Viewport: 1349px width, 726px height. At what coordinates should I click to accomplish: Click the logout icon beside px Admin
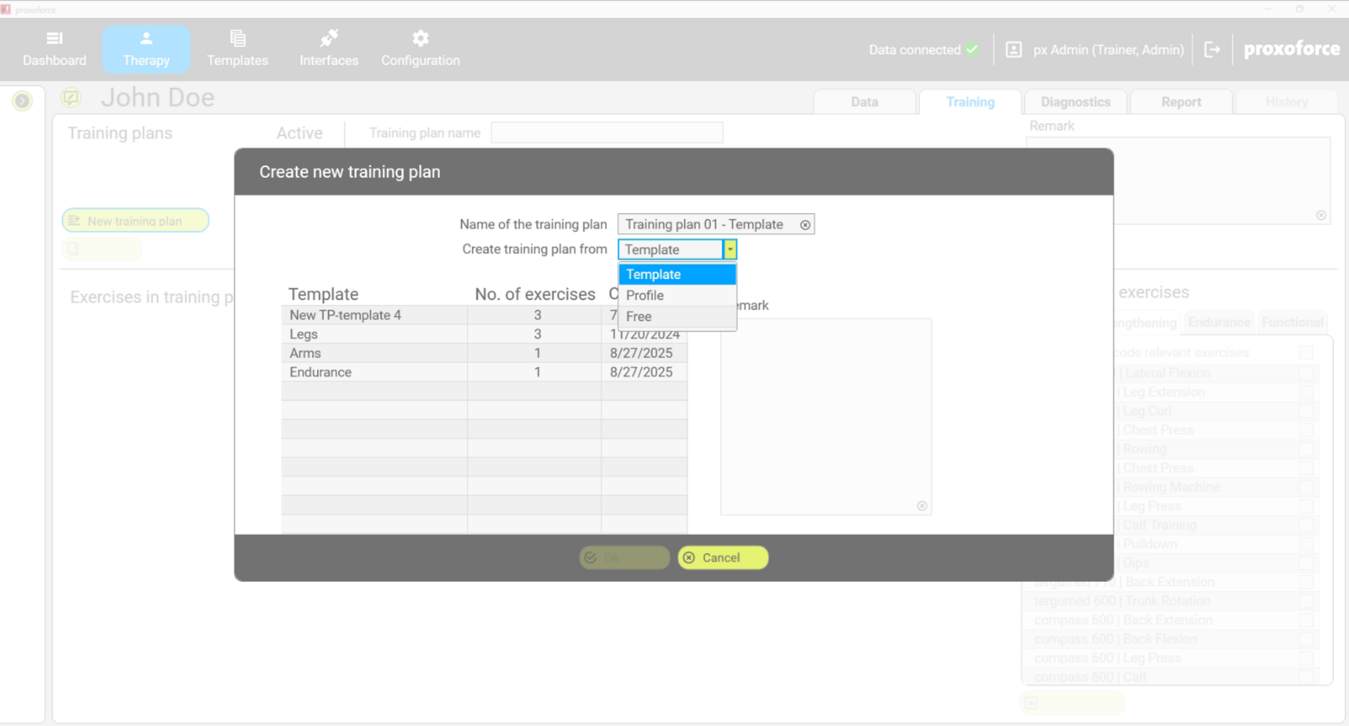click(1212, 50)
